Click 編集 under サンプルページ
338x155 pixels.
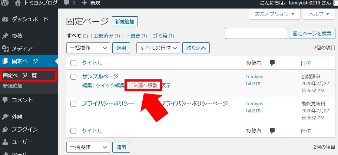tap(87, 85)
